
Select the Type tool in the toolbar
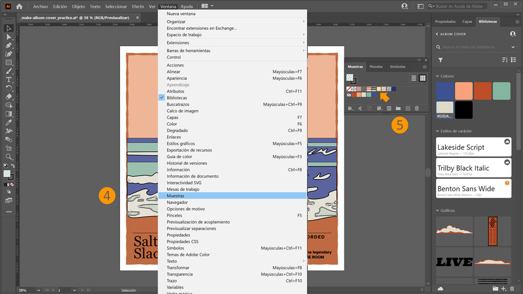pyautogui.click(x=9, y=79)
